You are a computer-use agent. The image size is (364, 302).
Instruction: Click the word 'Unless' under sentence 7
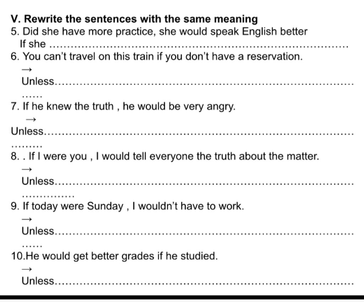pyautogui.click(x=27, y=131)
